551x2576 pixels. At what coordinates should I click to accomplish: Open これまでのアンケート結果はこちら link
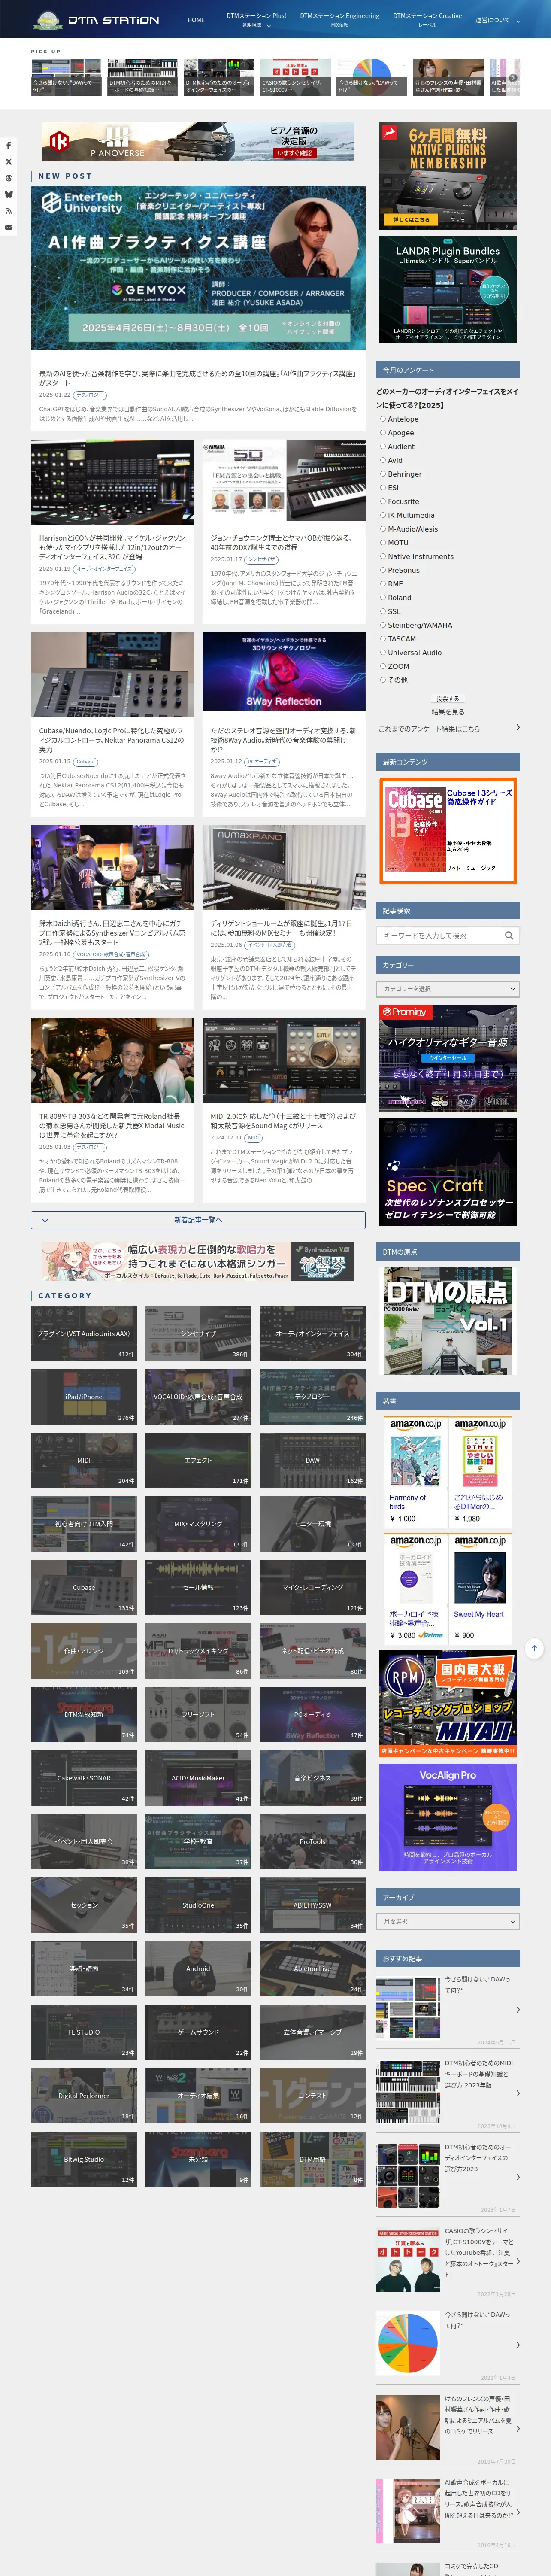point(429,729)
